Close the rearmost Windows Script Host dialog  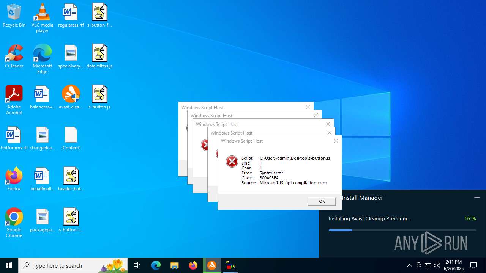308,107
